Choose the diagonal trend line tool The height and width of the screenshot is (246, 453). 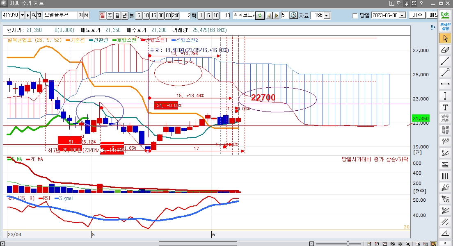tap(445, 61)
